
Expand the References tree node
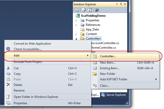tap(76, 25)
